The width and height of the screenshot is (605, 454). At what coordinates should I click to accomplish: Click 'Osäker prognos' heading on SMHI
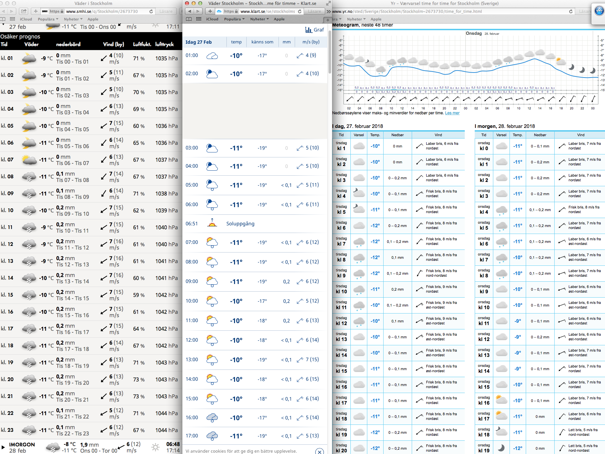(x=20, y=36)
